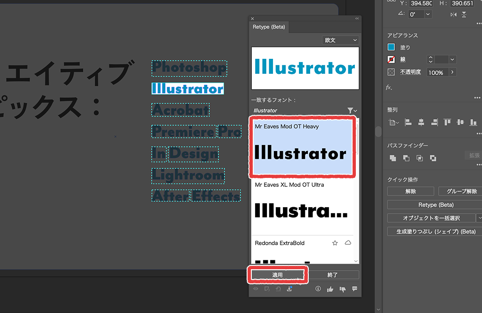Select the Photoshop text object on canvas

189,68
